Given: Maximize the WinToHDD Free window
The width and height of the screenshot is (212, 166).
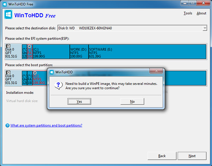Looking at the screenshot, I should 193,3.
